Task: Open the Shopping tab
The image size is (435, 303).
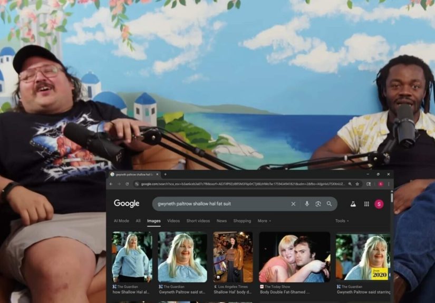Action: (242, 221)
